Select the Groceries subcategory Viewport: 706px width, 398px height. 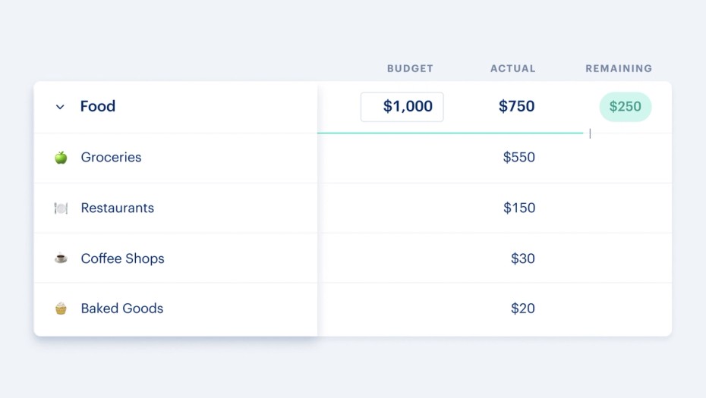click(111, 158)
